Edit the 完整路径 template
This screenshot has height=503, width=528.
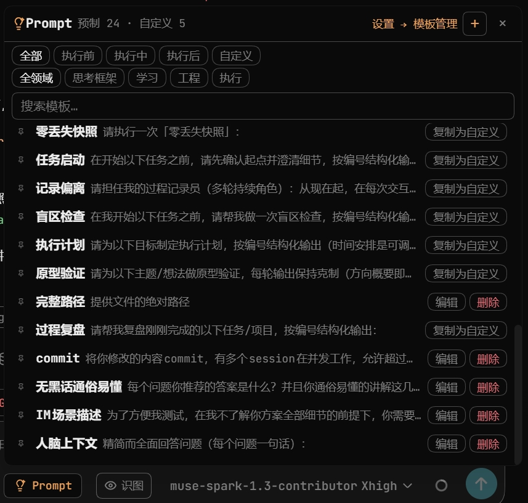(x=447, y=302)
